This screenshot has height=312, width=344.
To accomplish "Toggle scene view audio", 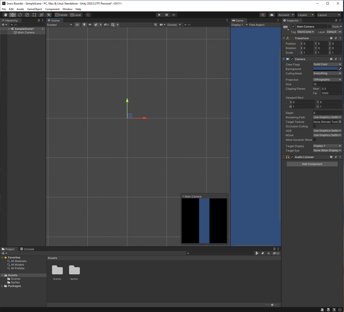I will pyautogui.click(x=90, y=25).
